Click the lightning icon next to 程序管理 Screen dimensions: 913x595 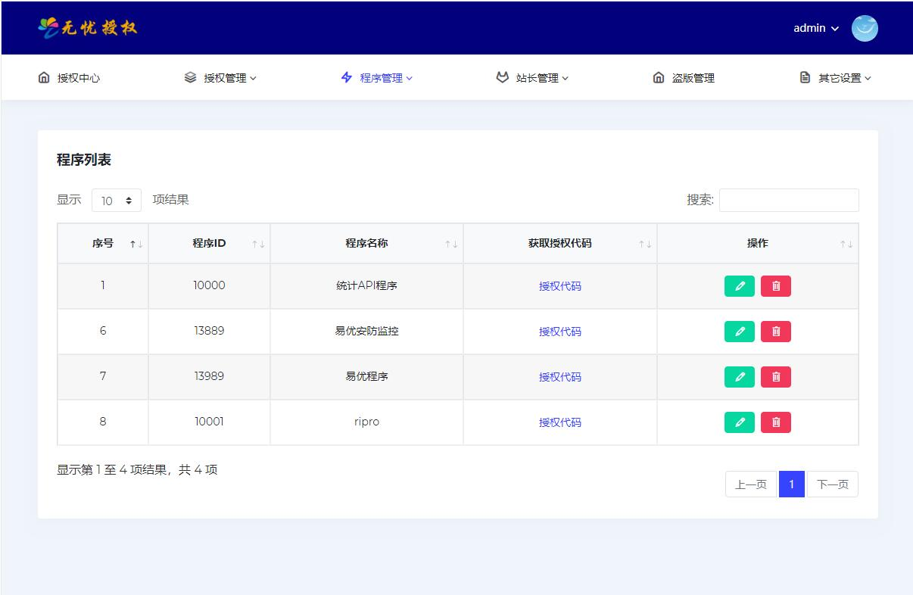(x=345, y=76)
